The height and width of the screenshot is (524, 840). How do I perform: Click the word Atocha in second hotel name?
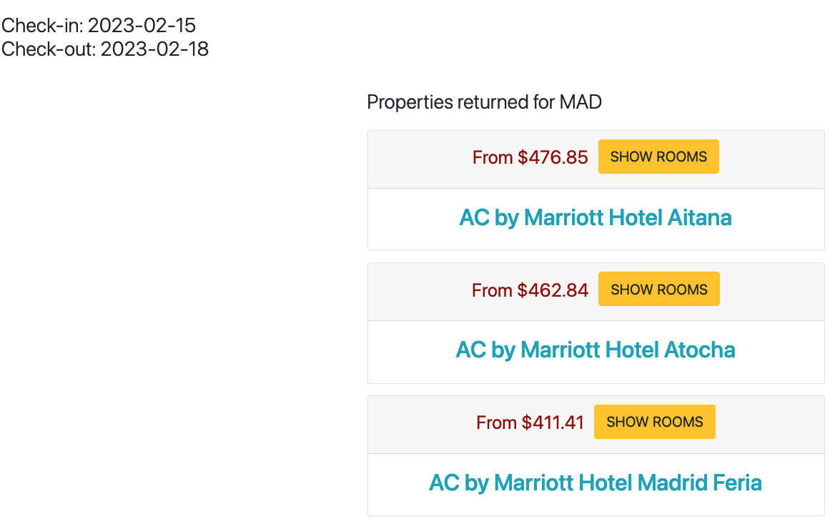pyautogui.click(x=700, y=350)
